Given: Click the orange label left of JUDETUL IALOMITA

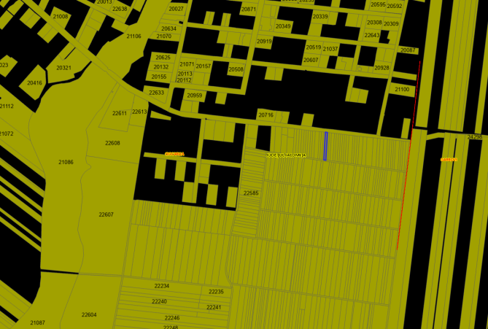Looking at the screenshot, I should [175, 154].
